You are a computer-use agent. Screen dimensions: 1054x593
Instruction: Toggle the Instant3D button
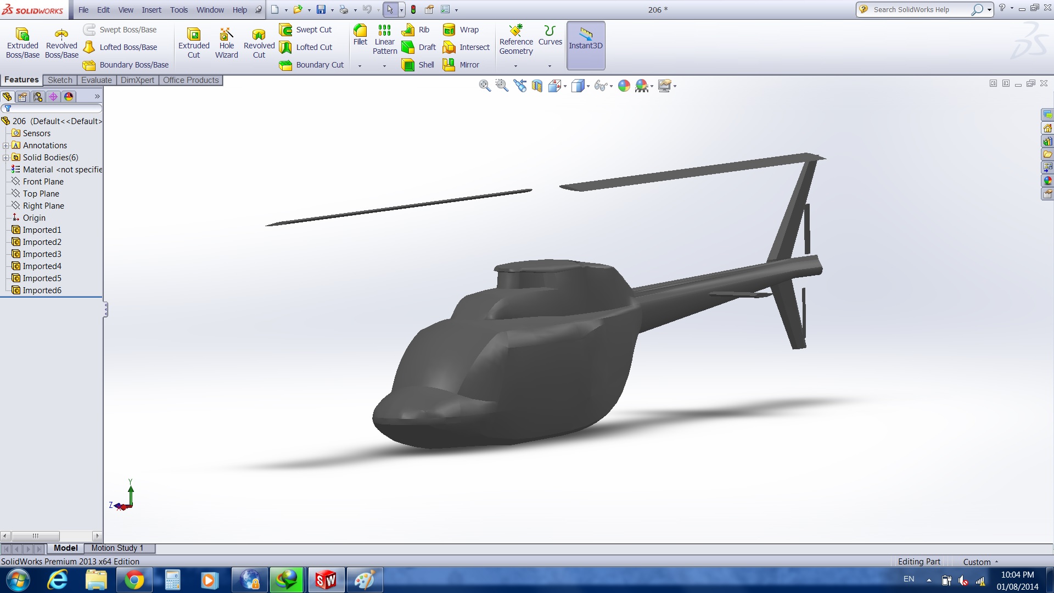586,46
